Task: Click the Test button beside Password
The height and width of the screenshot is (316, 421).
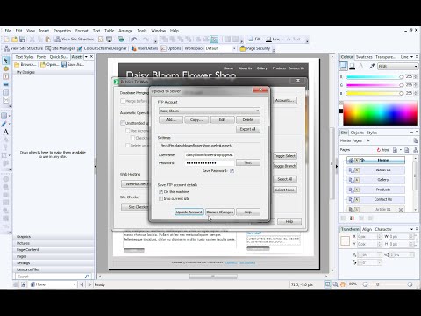Action: click(248, 162)
